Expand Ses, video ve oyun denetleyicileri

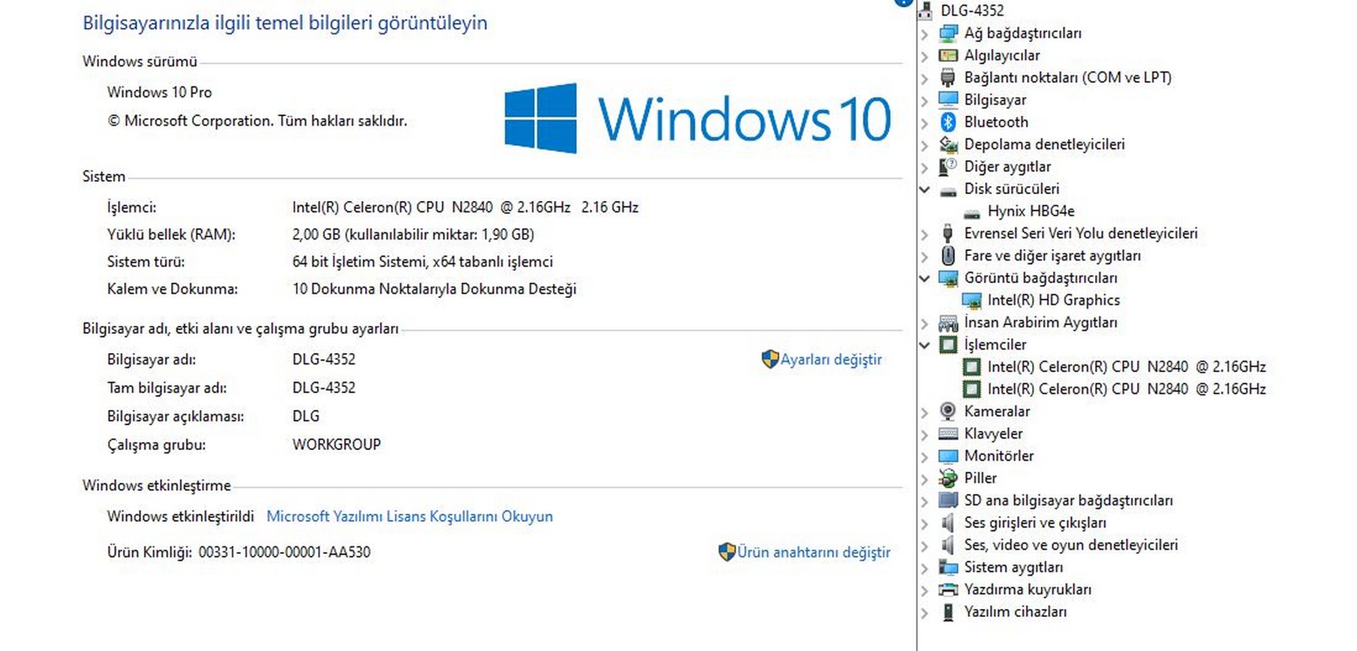click(924, 545)
